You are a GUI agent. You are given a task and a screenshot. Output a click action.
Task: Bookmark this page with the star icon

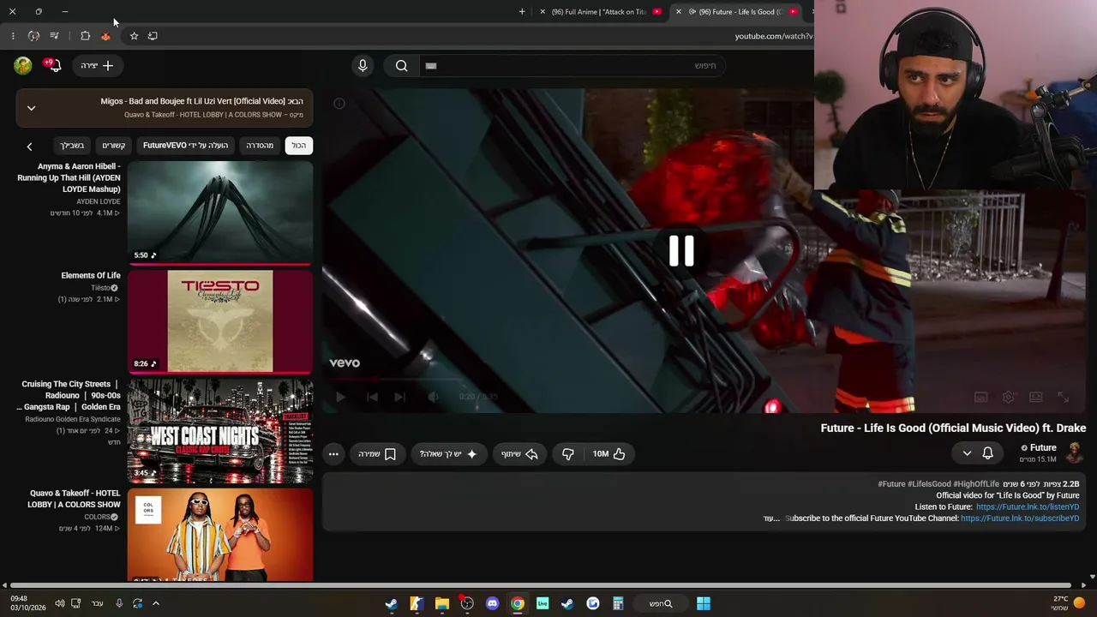134,36
